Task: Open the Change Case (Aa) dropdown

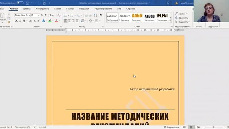Action: (x=52, y=15)
